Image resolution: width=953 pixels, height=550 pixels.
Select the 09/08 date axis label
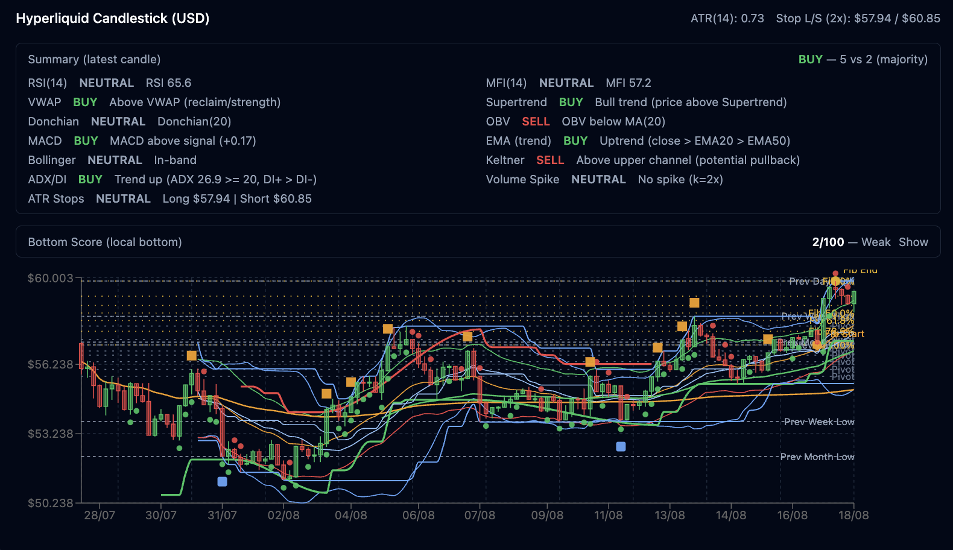[547, 515]
